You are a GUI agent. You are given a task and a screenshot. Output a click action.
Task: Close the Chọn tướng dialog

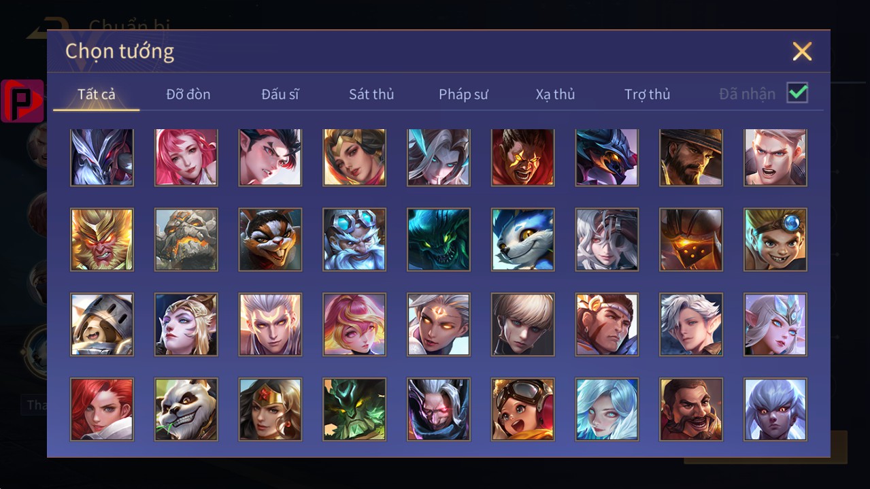tap(802, 51)
